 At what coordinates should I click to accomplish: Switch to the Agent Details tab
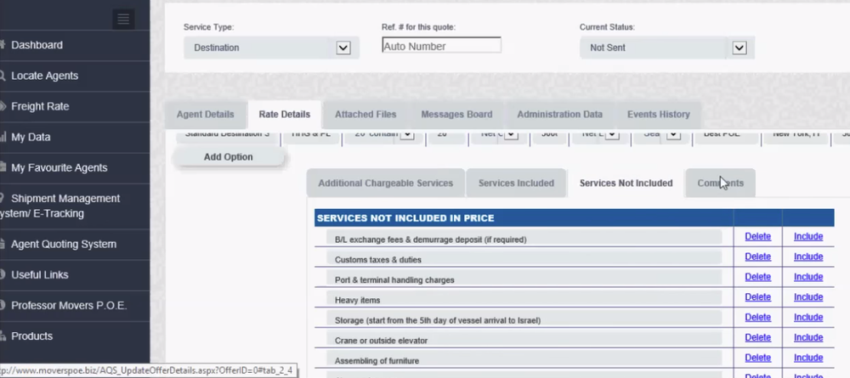coord(206,115)
